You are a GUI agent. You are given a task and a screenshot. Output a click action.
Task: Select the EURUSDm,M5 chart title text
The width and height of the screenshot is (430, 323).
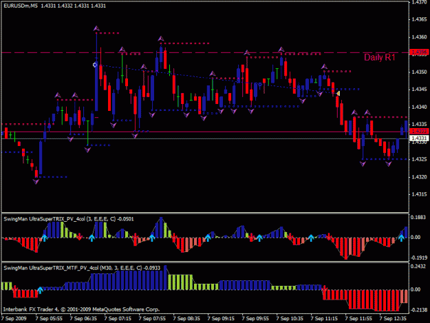click(x=21, y=6)
